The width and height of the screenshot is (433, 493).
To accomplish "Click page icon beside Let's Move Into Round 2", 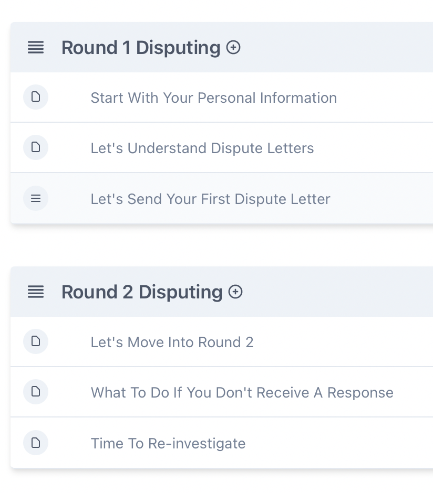I will [36, 342].
